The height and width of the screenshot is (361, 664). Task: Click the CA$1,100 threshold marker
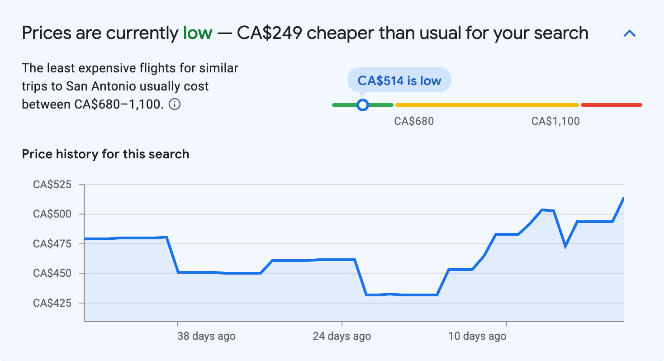[x=555, y=121]
